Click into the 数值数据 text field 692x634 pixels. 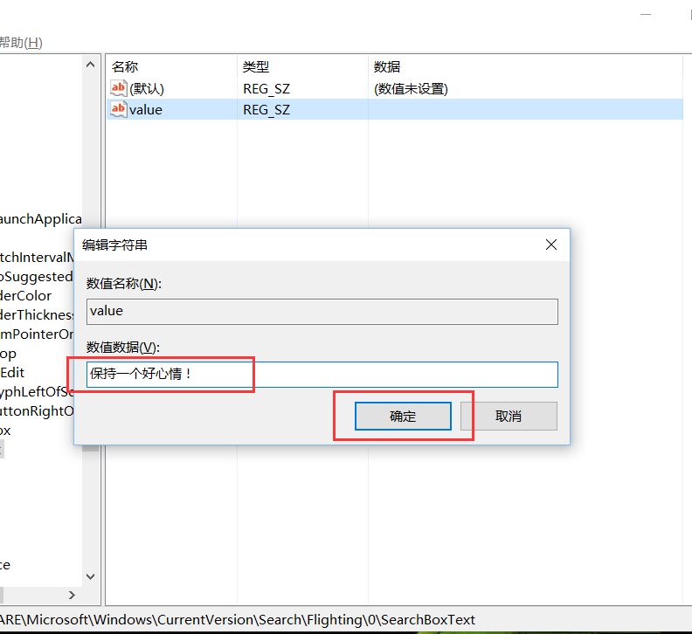[x=322, y=375]
